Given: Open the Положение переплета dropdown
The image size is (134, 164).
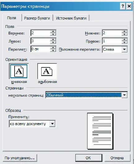Looking at the screenshot, I should (x=124, y=49).
